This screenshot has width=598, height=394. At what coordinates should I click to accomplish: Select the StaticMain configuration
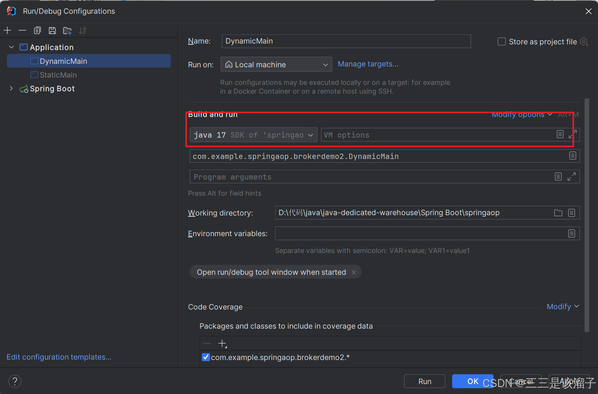(x=58, y=75)
